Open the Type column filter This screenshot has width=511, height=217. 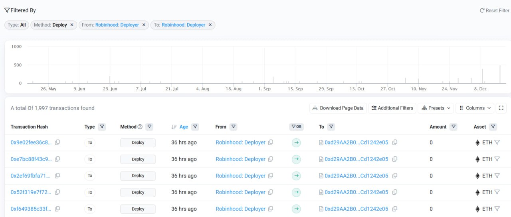tap(102, 127)
